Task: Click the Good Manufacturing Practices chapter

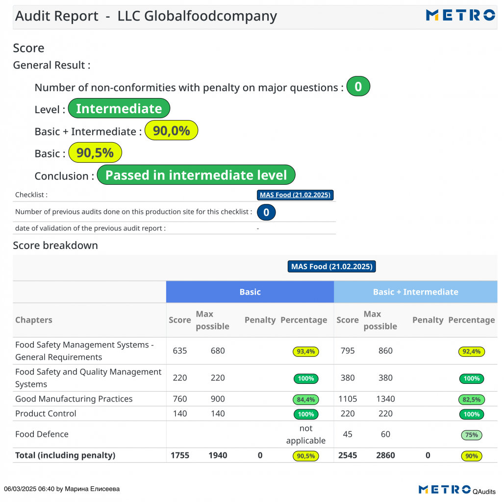Action: 74,399
